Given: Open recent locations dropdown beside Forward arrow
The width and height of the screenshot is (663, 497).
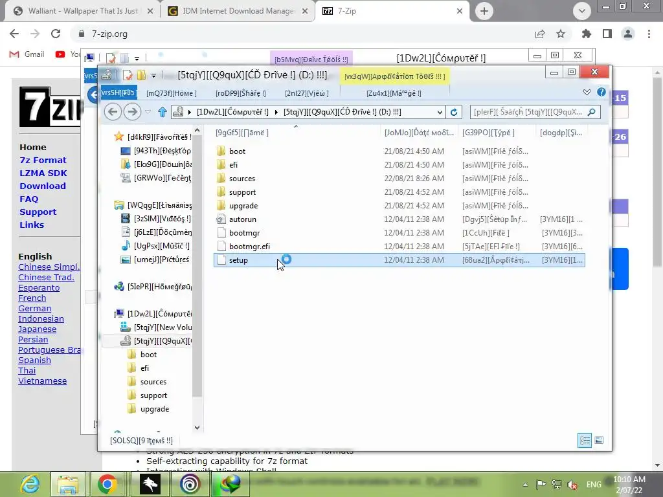Looking at the screenshot, I should [148, 112].
